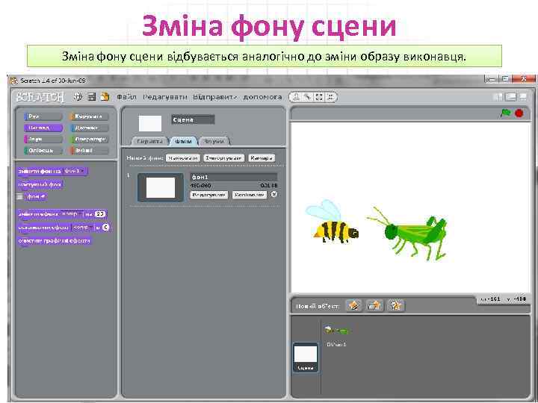538x403 pixels.
Task: Click the bee sprite on stage
Action: [332, 222]
